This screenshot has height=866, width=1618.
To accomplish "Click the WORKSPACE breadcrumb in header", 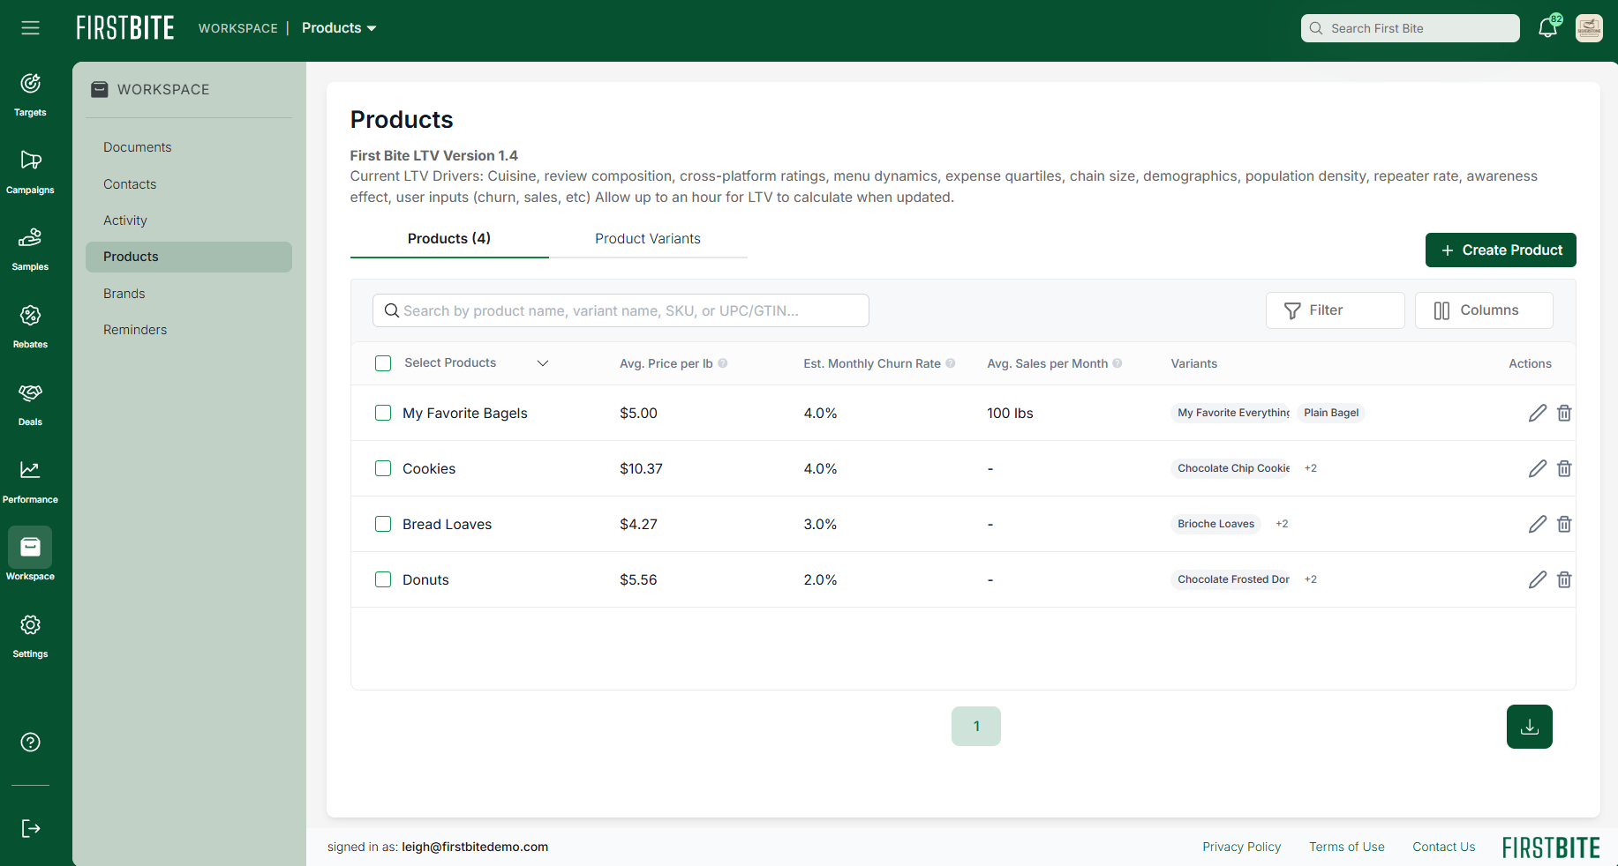I will pos(237,28).
